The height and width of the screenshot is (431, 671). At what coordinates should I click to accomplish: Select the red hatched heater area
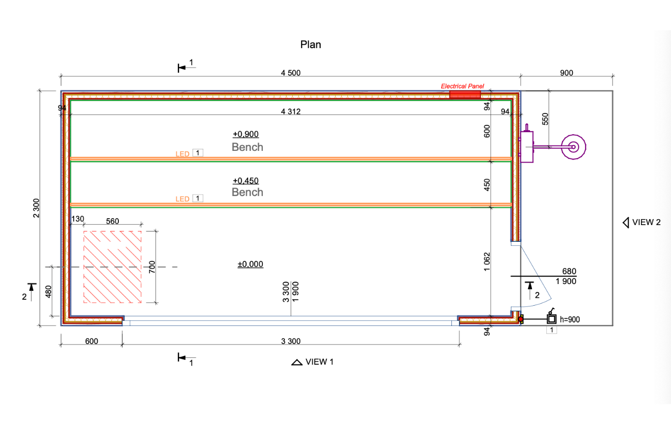click(112, 266)
